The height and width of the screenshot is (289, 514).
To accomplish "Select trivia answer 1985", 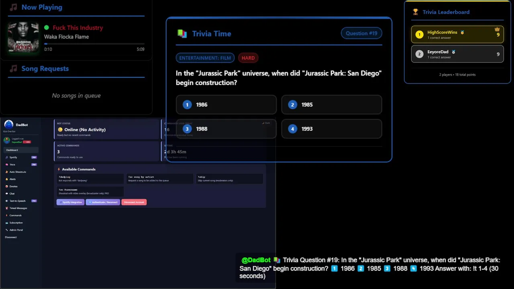I will click(332, 105).
